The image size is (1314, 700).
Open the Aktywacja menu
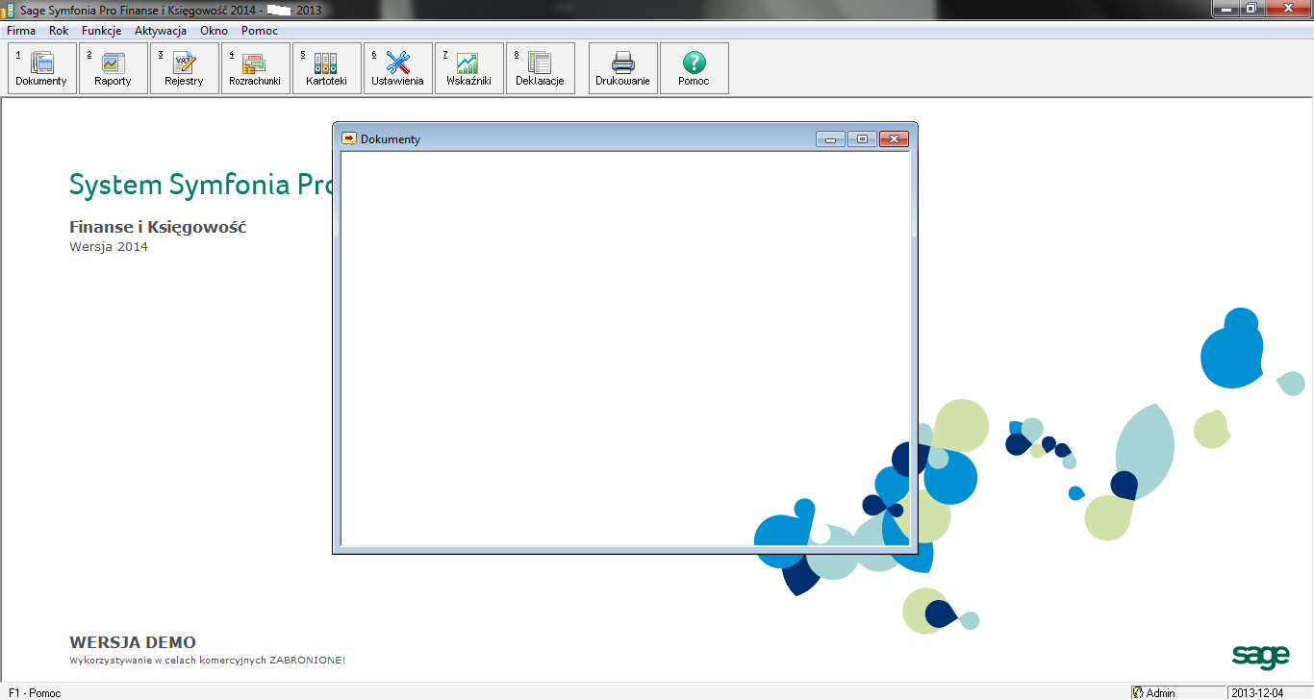click(x=161, y=31)
